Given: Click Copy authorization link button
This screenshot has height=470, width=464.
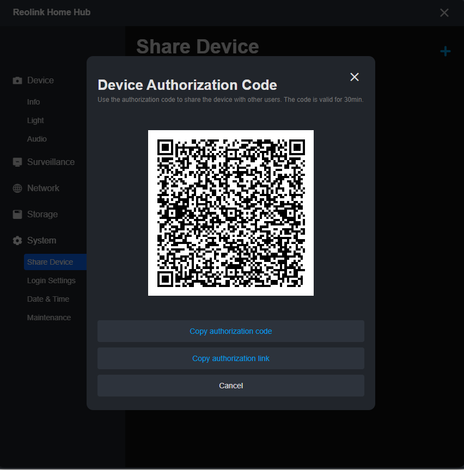Looking at the screenshot, I should pyautogui.click(x=231, y=358).
